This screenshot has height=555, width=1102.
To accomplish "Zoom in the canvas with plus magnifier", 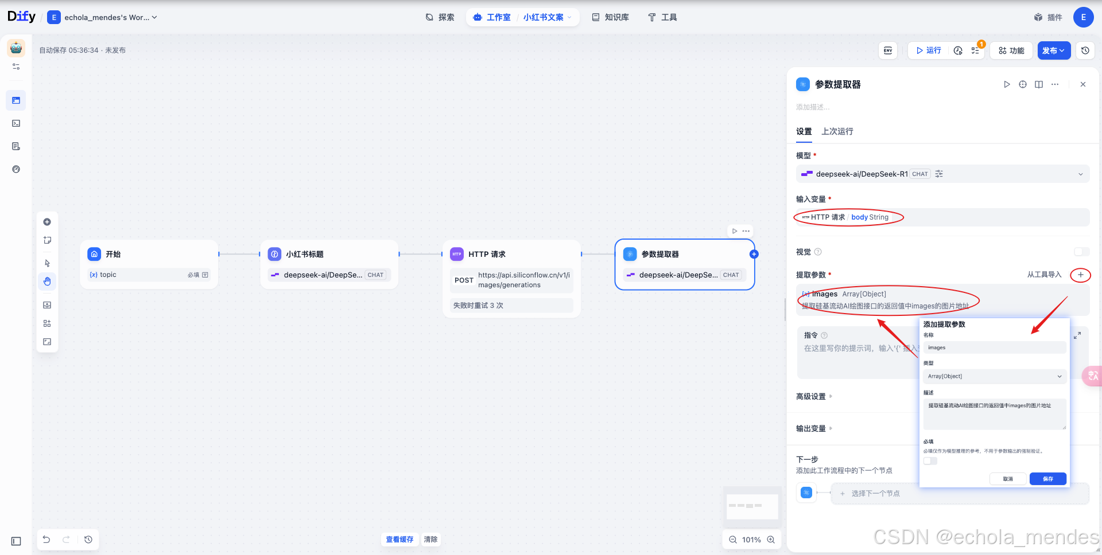I will 771,540.
